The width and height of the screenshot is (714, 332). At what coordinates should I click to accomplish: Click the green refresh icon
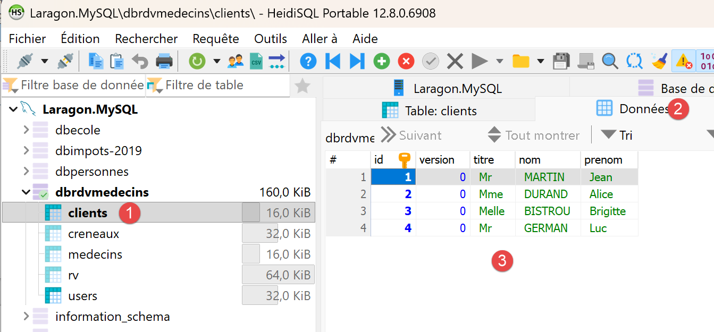(x=197, y=61)
